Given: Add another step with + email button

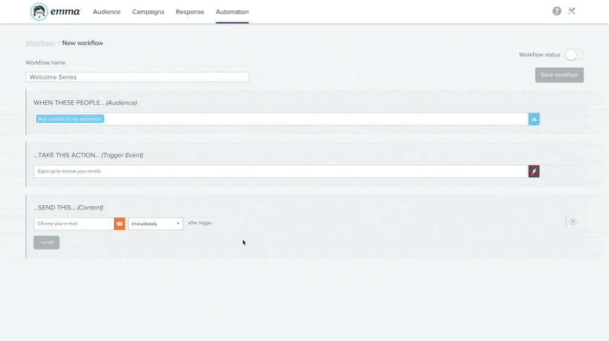Looking at the screenshot, I should (47, 242).
